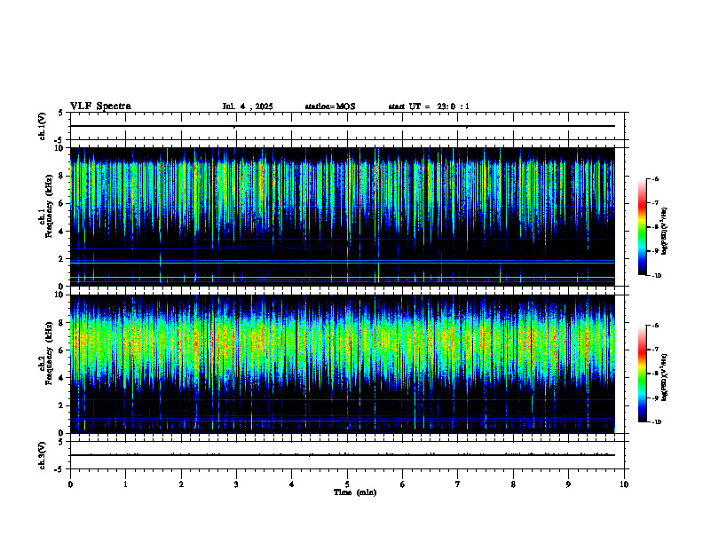Click the "start UT = 23:0:1" label
This screenshot has height=543, width=703.
pyautogui.click(x=429, y=106)
